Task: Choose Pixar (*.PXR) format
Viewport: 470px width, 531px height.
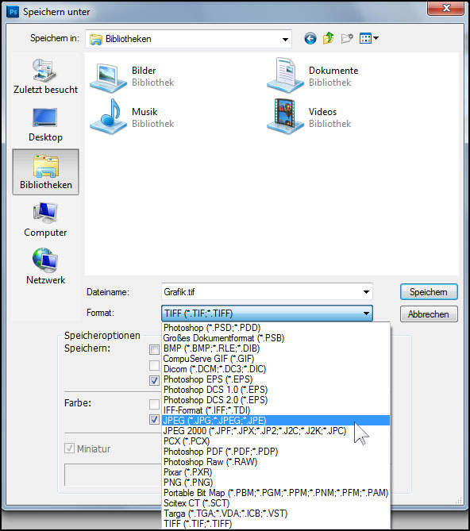Action: tap(275, 472)
